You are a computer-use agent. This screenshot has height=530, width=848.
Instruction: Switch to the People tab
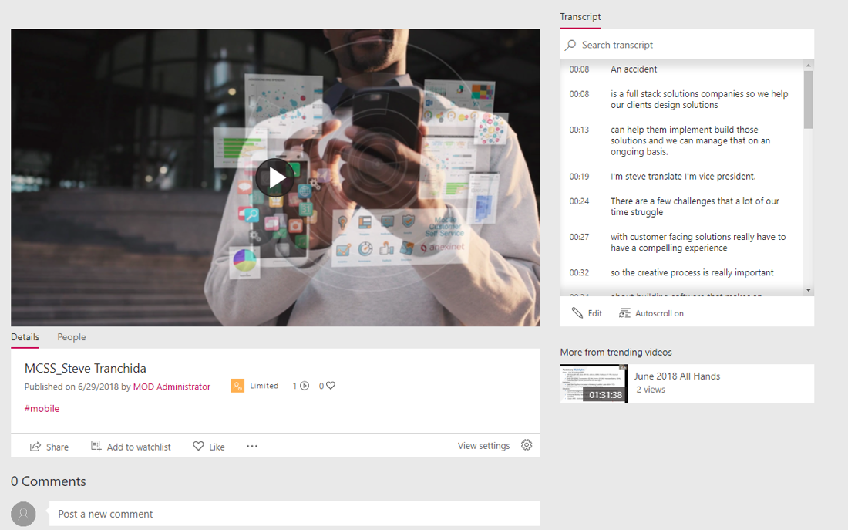(72, 336)
